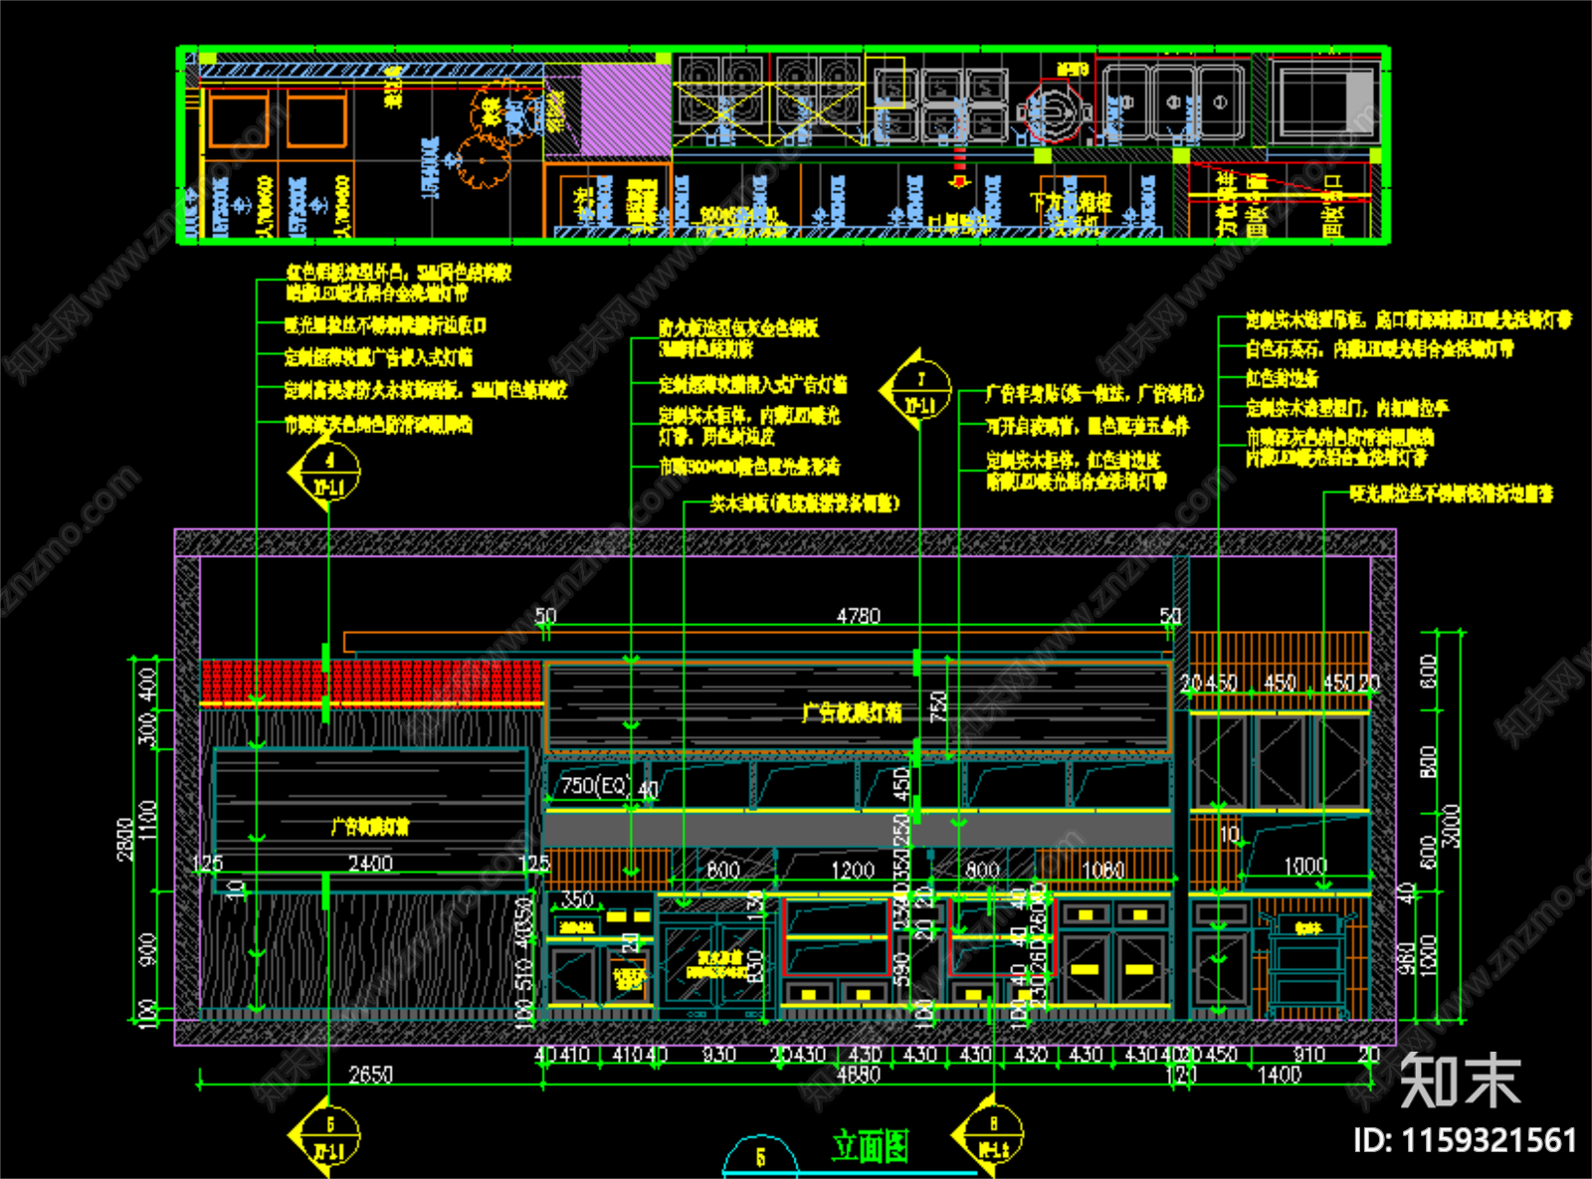Click the 知末 logo at bottom right

[x=1460, y=1080]
